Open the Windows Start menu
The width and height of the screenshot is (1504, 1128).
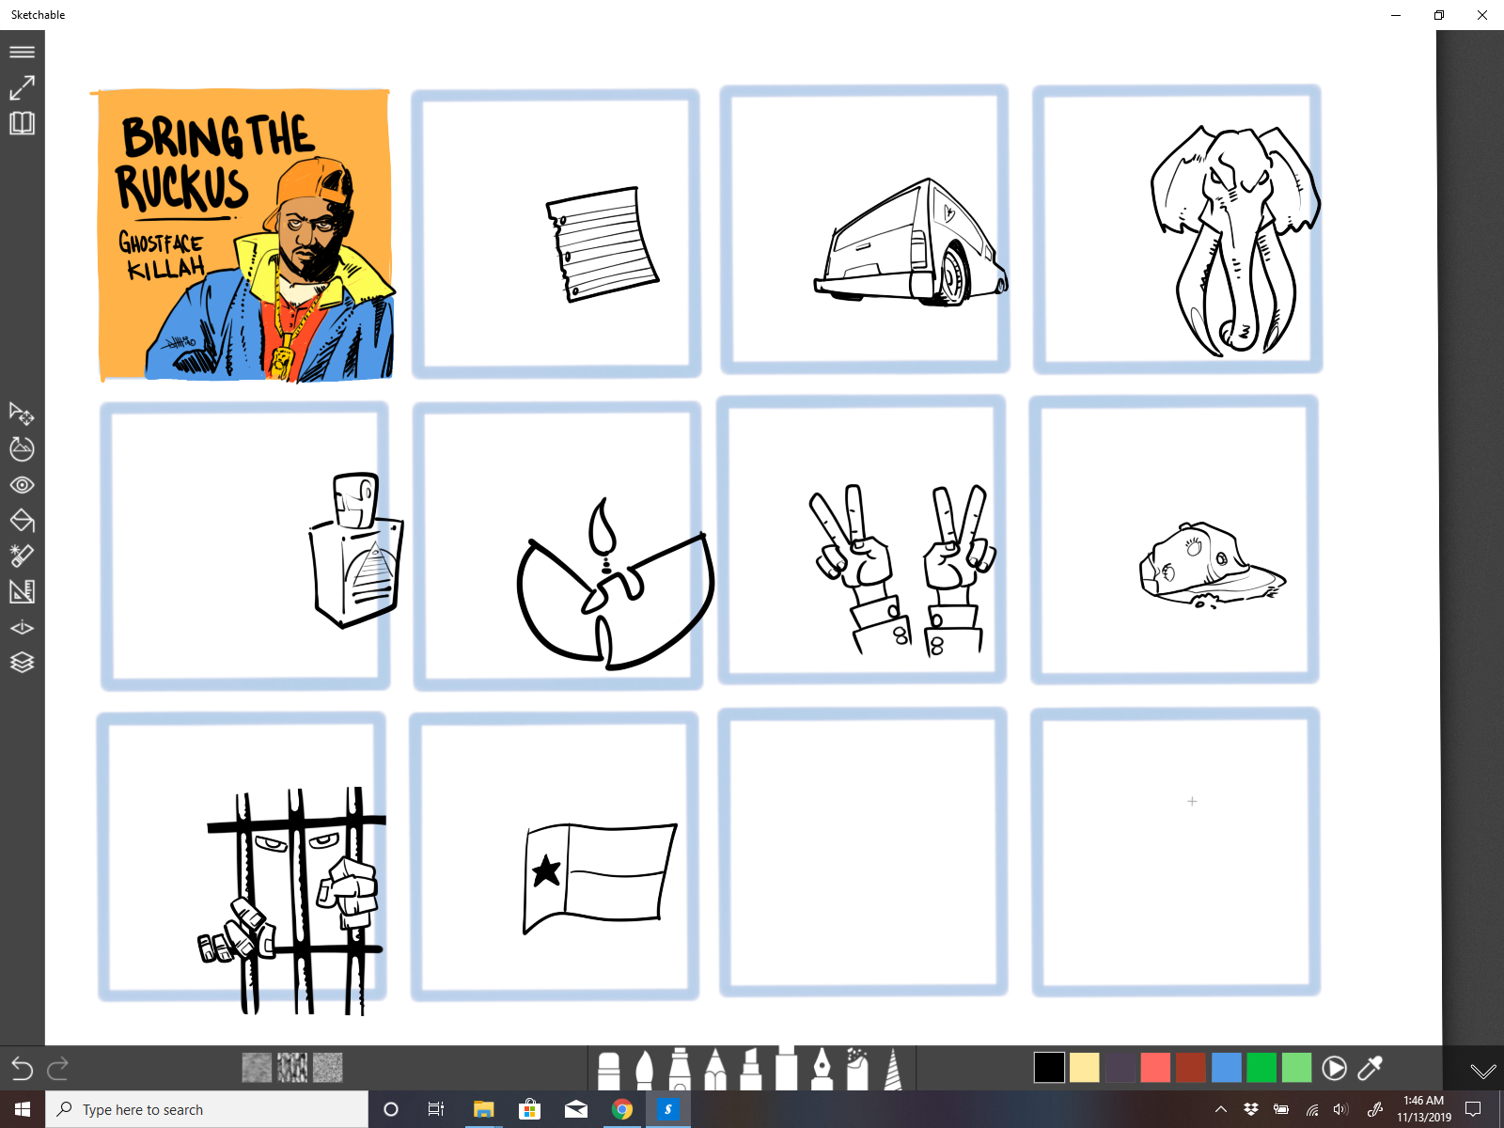(x=23, y=1109)
